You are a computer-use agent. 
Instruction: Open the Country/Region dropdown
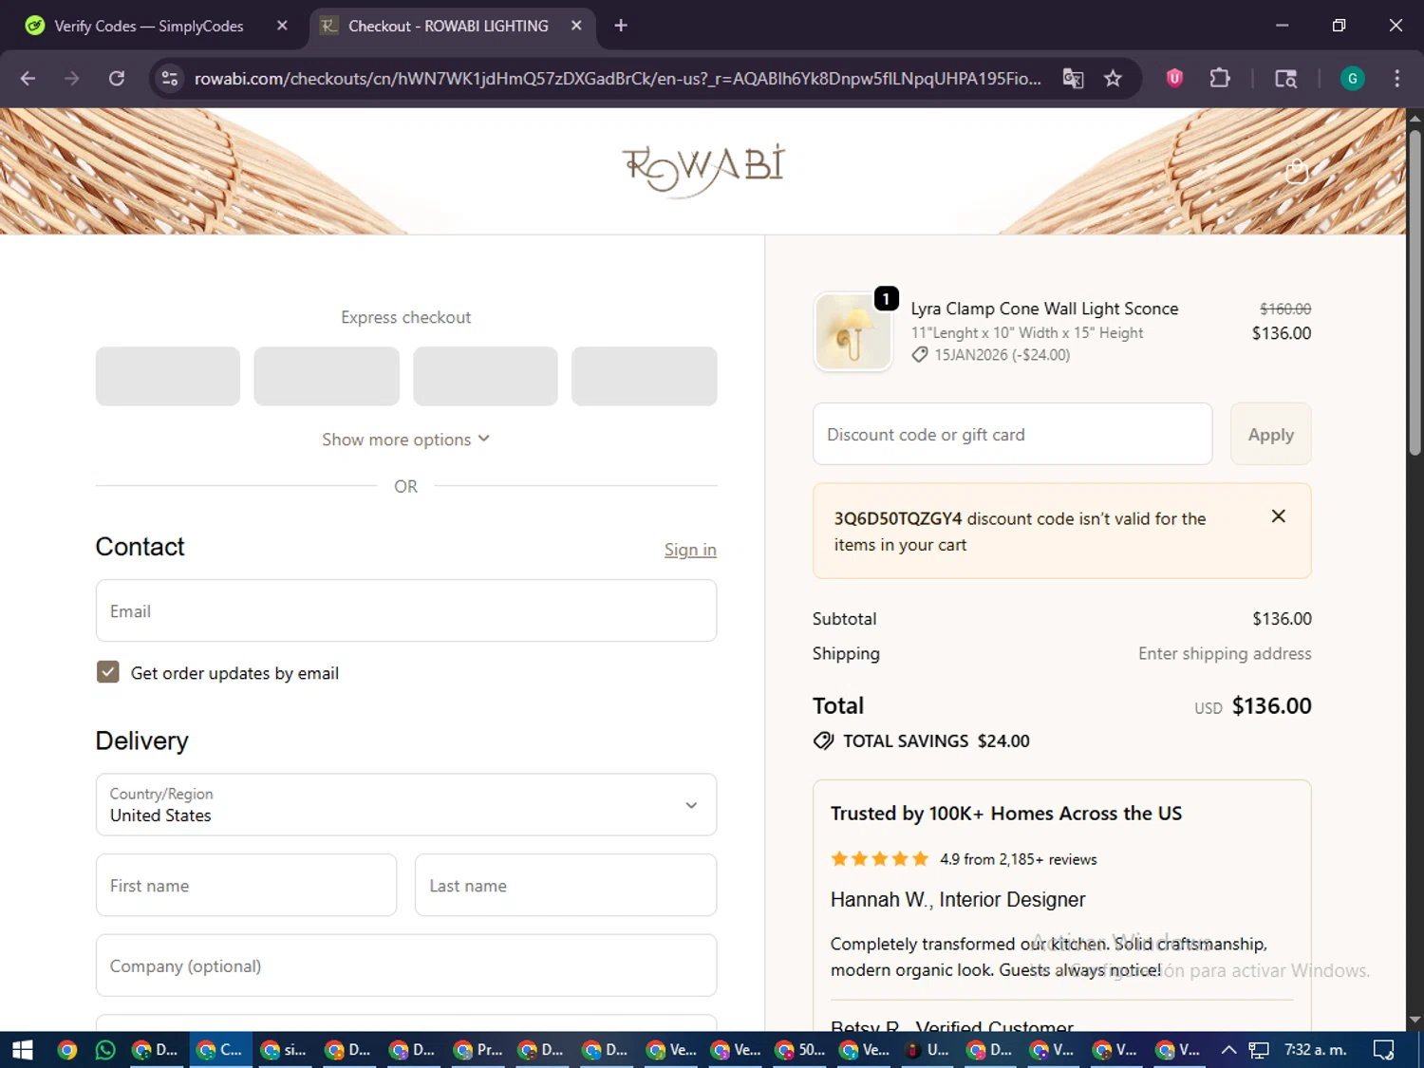click(x=405, y=804)
